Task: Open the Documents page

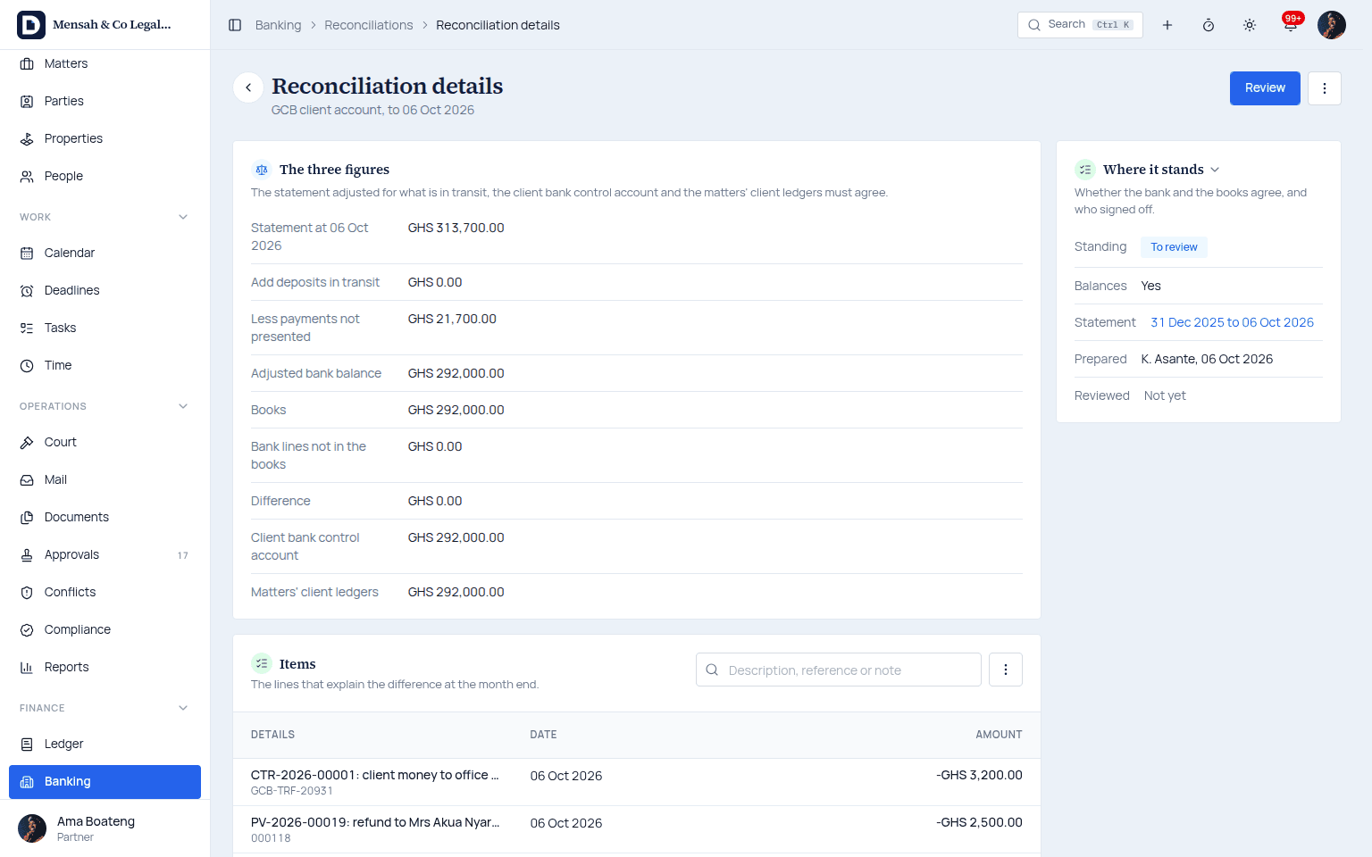Action: 105,517
